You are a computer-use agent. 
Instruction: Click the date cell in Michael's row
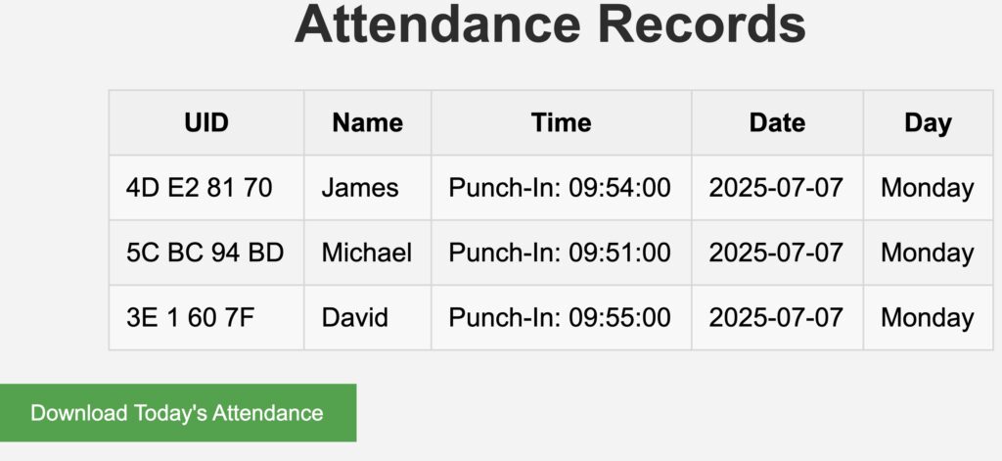pyautogui.click(x=776, y=253)
